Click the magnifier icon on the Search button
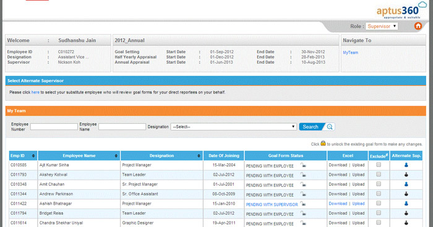433x227 pixels. 330,127
